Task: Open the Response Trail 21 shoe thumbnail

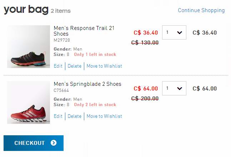Action: [x=29, y=47]
